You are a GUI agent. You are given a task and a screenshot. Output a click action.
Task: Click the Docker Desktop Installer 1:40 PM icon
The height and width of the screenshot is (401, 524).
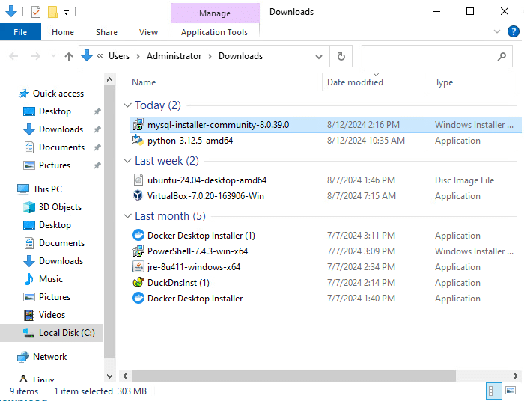coord(138,299)
